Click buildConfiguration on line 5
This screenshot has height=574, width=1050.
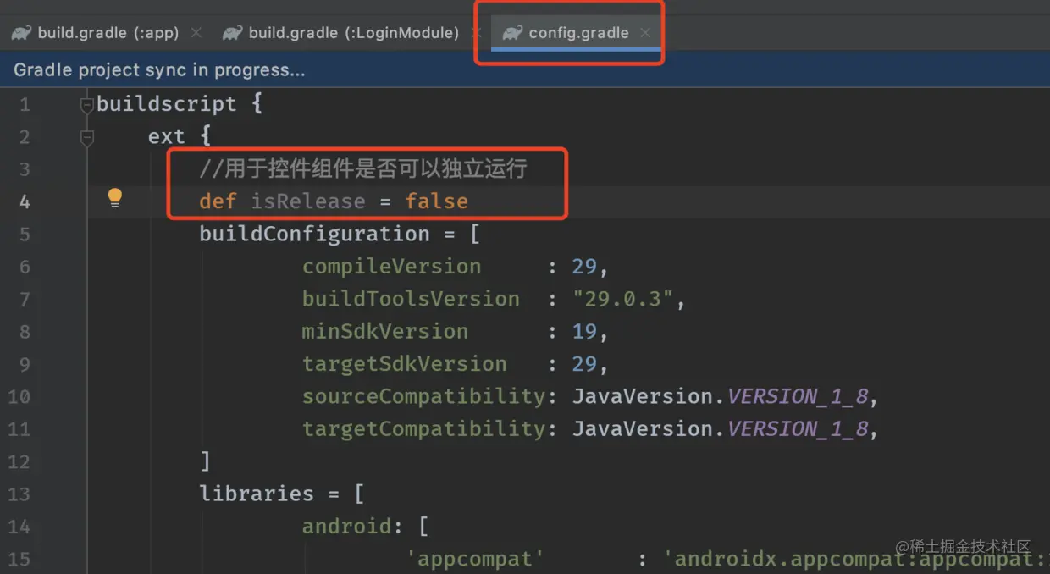[x=315, y=234]
